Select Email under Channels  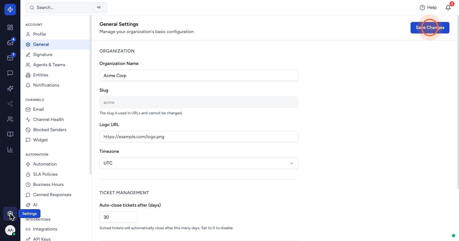click(55, 109)
